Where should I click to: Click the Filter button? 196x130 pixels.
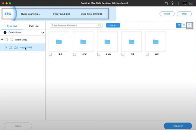113,26
